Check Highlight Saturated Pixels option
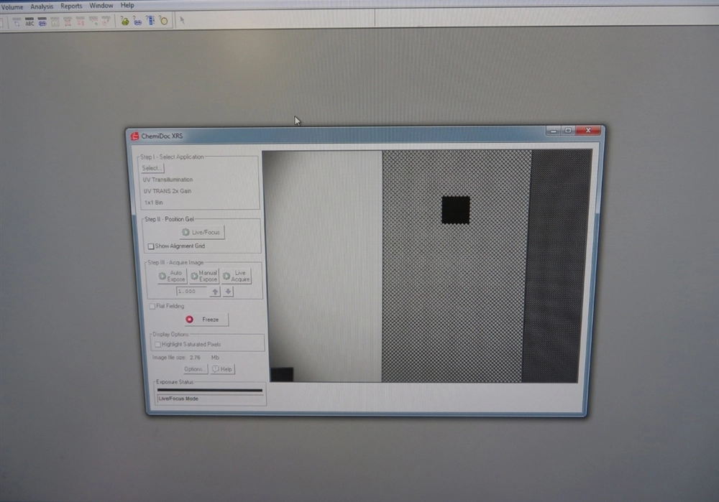The image size is (719, 502). tap(157, 345)
